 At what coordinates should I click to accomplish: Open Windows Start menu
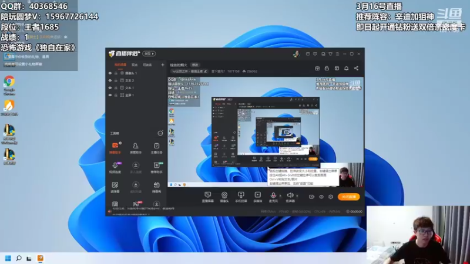[8, 258]
